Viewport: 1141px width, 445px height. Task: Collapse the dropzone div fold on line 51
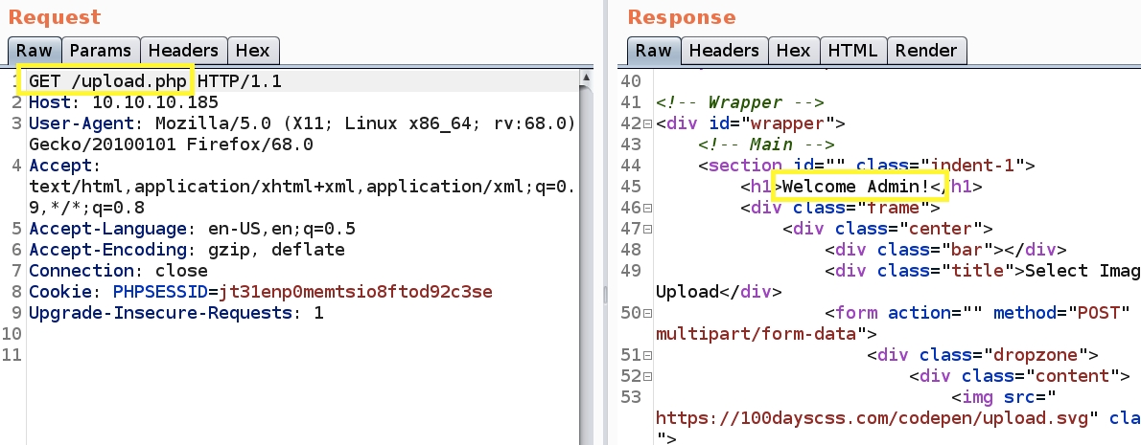pyautogui.click(x=649, y=355)
